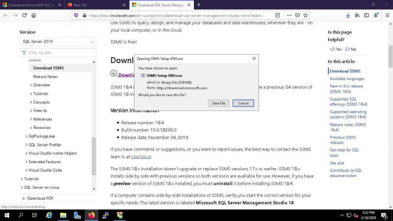The height and width of the screenshot is (221, 393).
Task: Vote Yes that this page is helpful
Action: (335, 49)
